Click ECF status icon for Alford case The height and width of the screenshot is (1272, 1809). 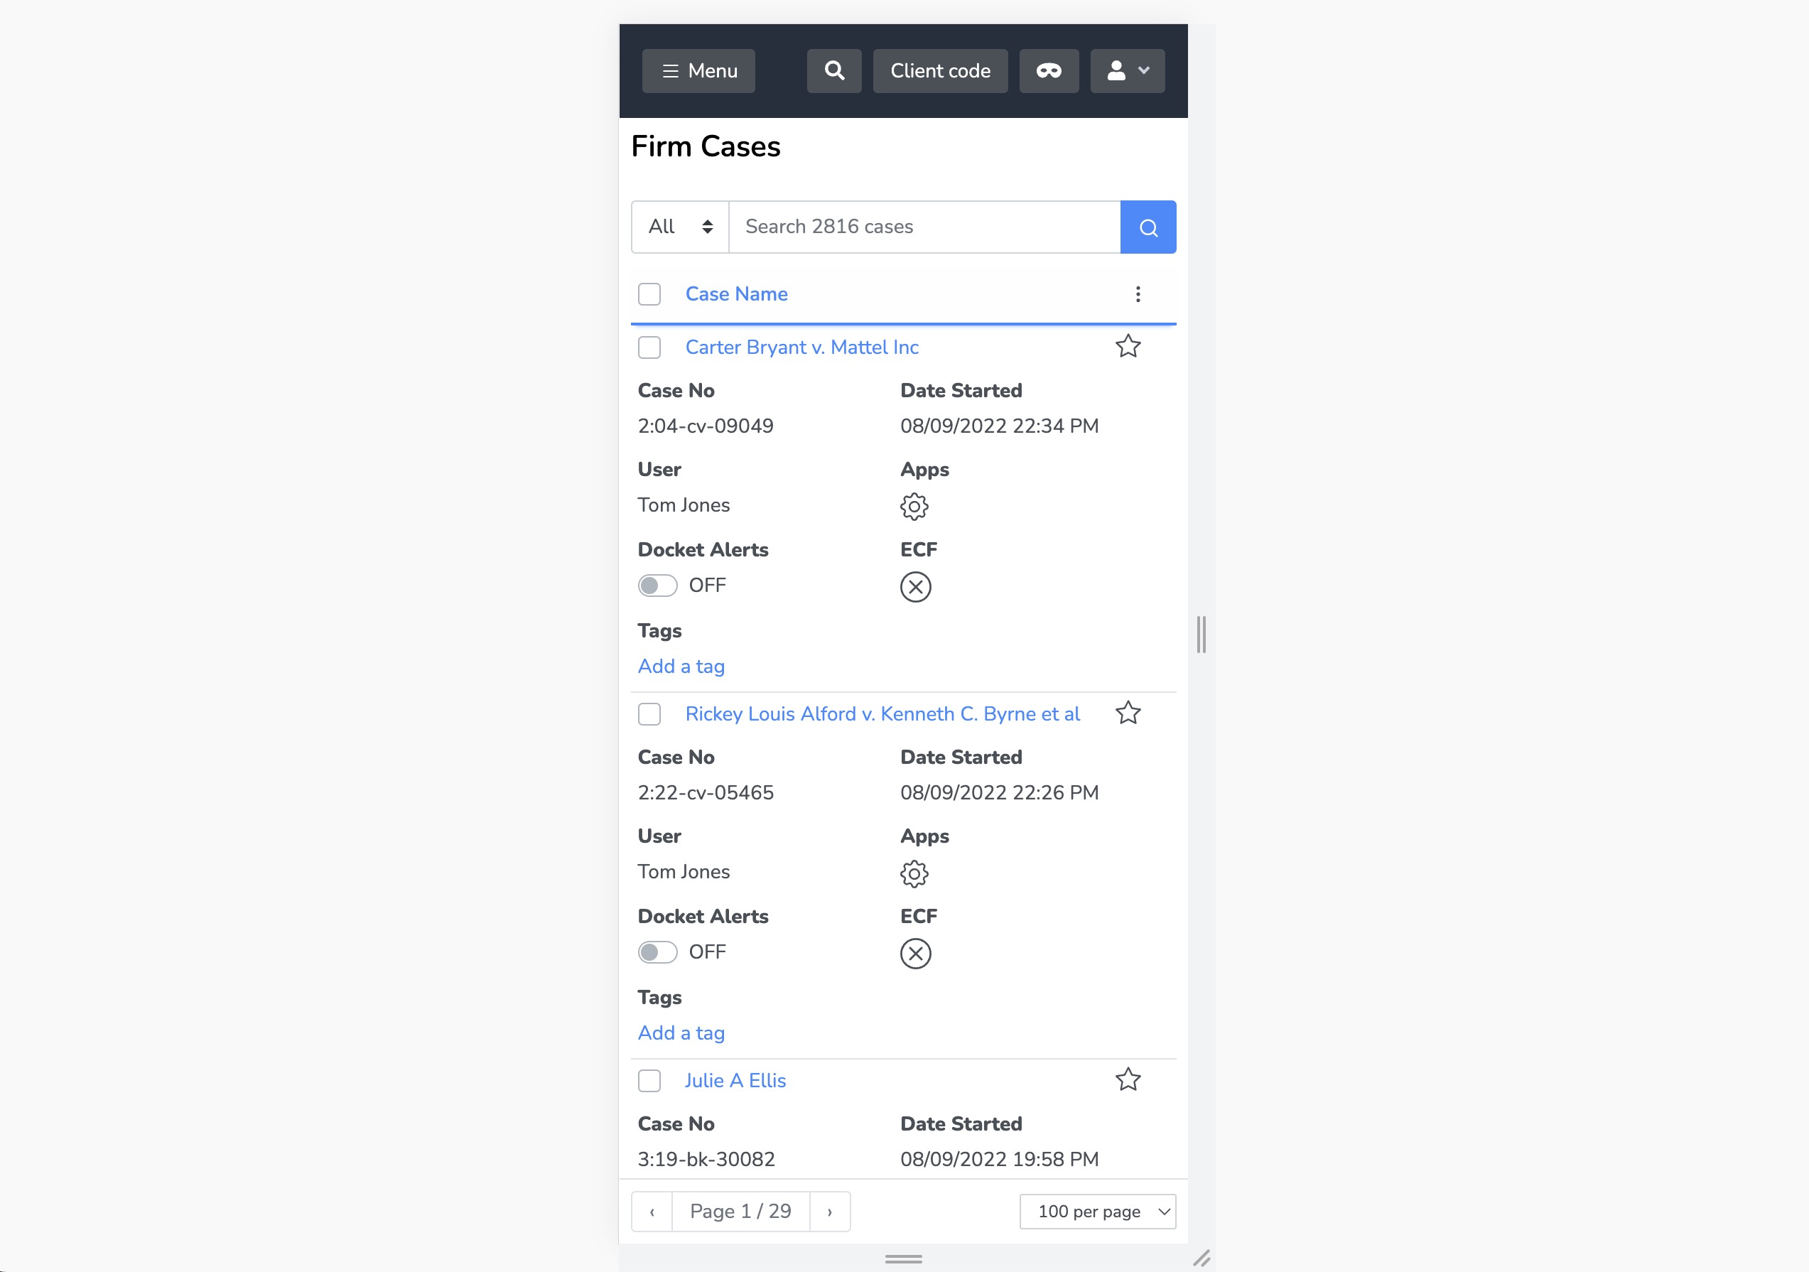pos(914,954)
